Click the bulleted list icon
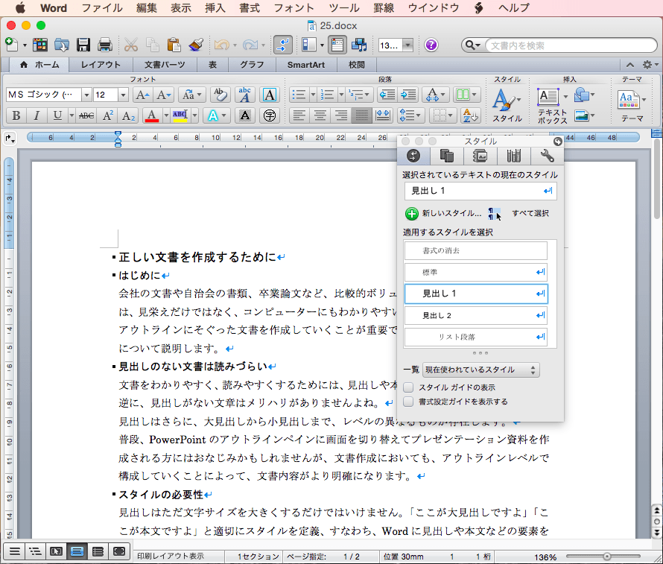This screenshot has height=564, width=663. click(299, 95)
